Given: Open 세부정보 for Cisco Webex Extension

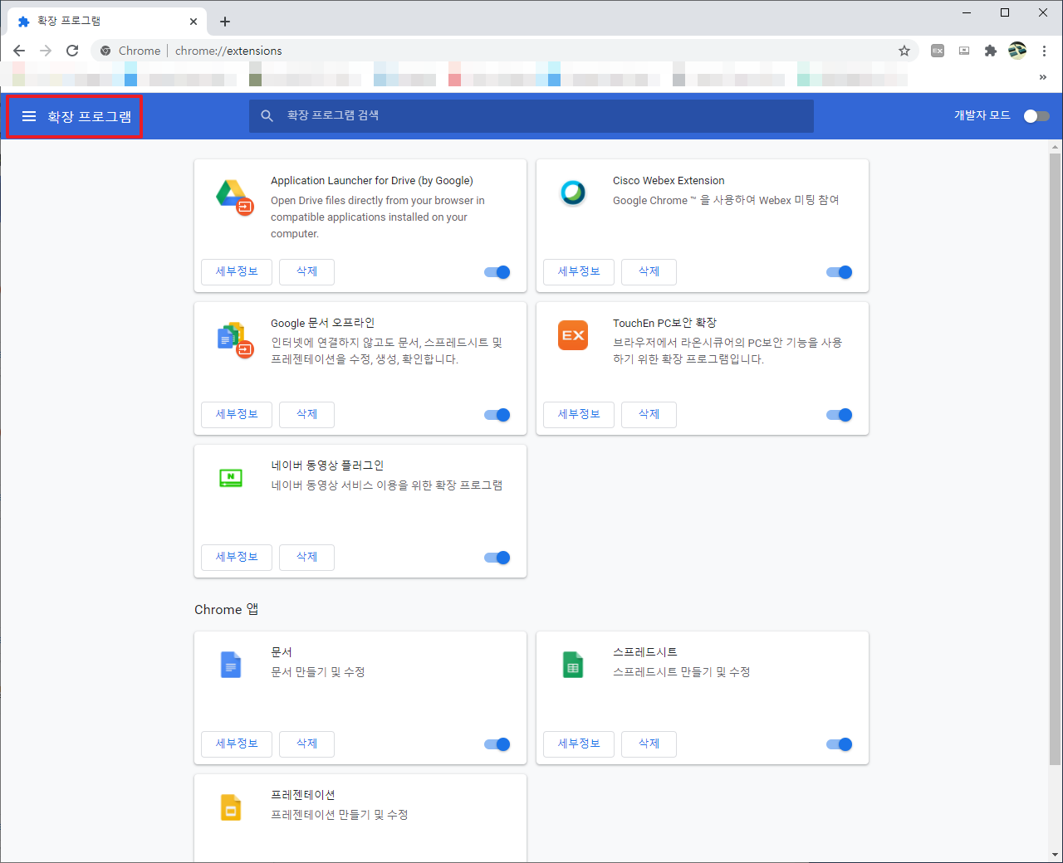Looking at the screenshot, I should 579,272.
